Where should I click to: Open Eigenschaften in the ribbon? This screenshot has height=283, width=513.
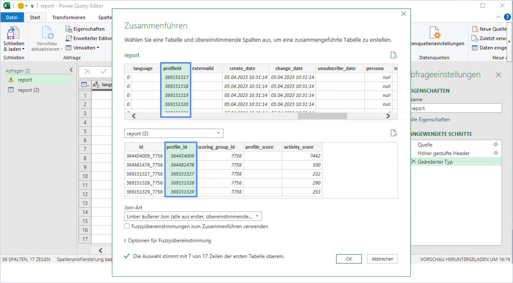(85, 29)
